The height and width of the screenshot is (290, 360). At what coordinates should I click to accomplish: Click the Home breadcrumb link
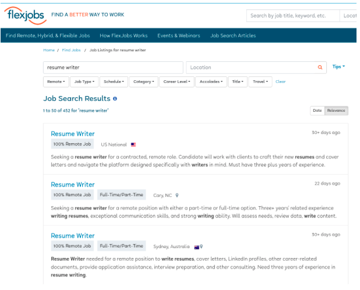49,50
